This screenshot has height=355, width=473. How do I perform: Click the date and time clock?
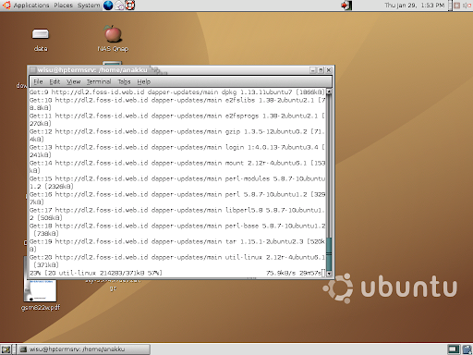pos(414,6)
